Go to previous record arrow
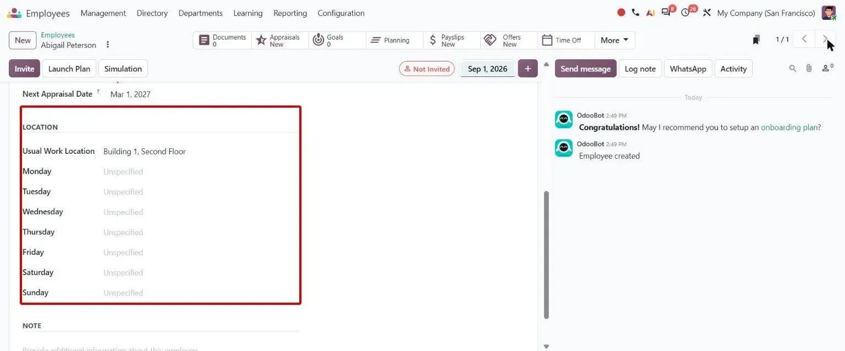The height and width of the screenshot is (351, 845). click(804, 40)
